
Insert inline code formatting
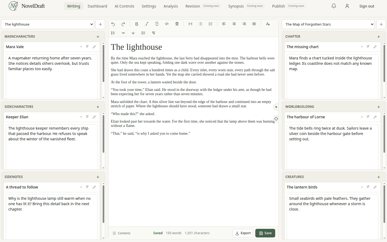click(167, 24)
